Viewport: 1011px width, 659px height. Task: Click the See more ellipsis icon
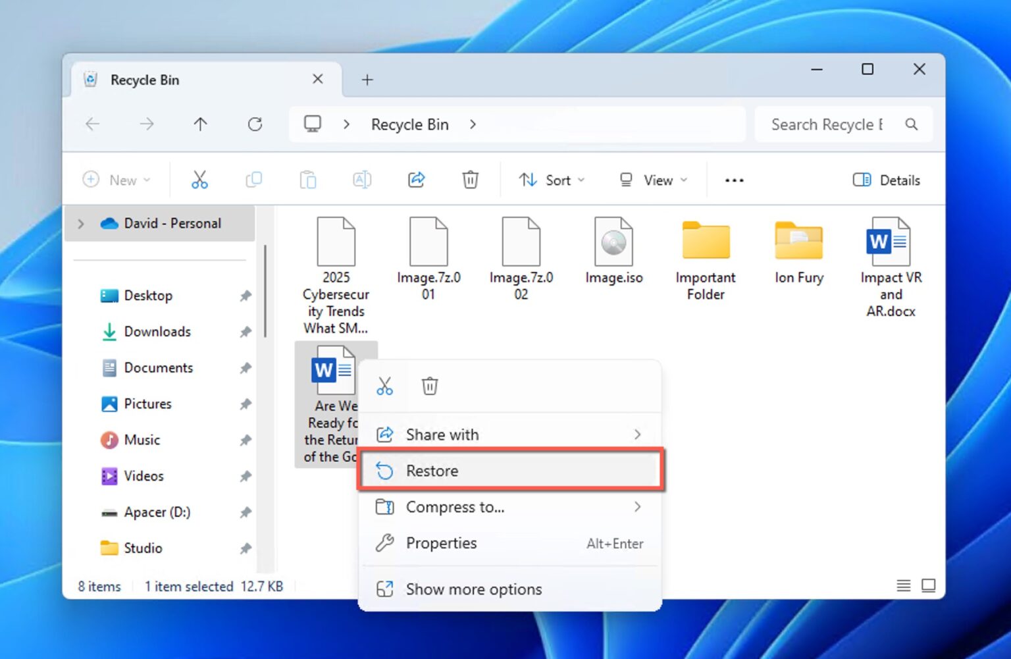click(x=733, y=180)
